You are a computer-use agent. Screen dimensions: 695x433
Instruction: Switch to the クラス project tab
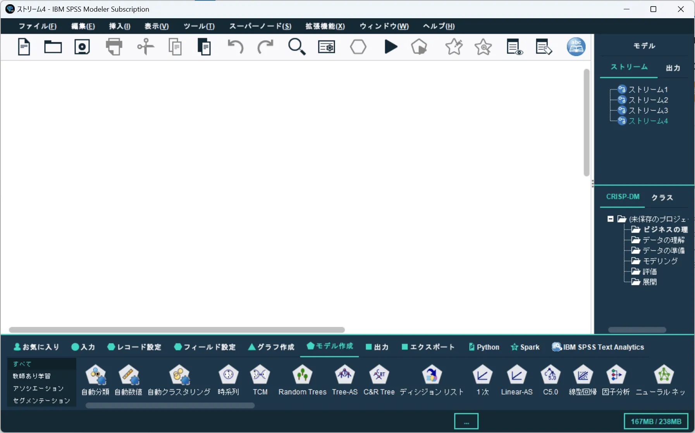(x=662, y=197)
